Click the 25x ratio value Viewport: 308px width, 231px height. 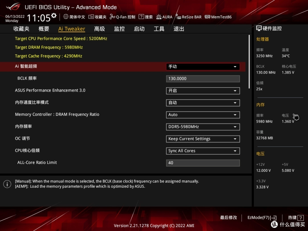[259, 89]
